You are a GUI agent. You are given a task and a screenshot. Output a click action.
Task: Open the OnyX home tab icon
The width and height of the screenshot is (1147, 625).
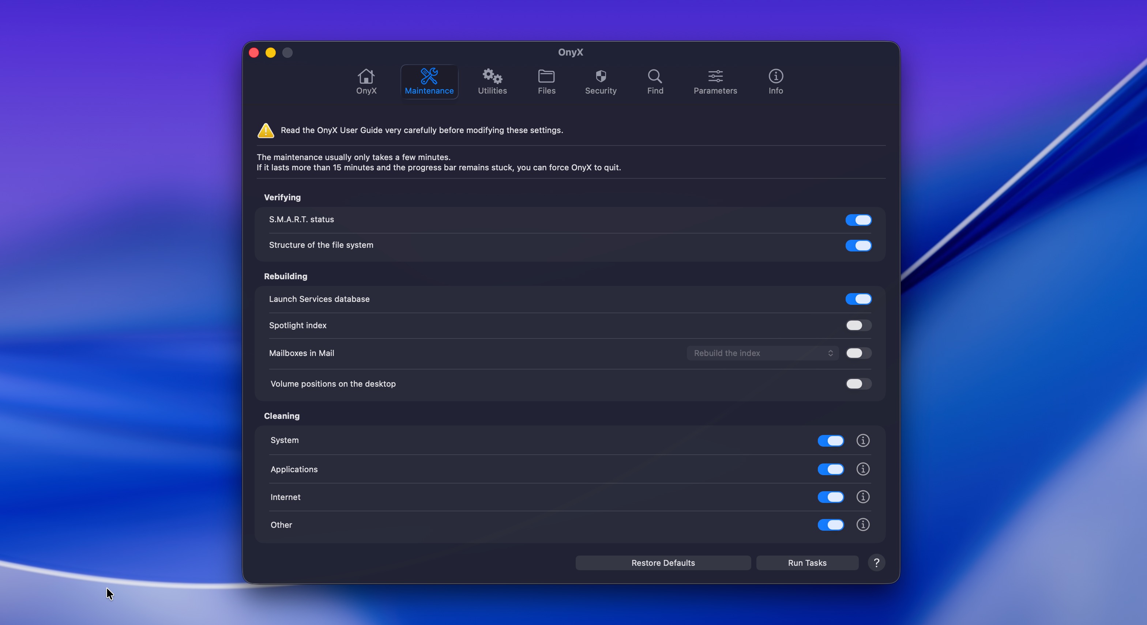[366, 76]
